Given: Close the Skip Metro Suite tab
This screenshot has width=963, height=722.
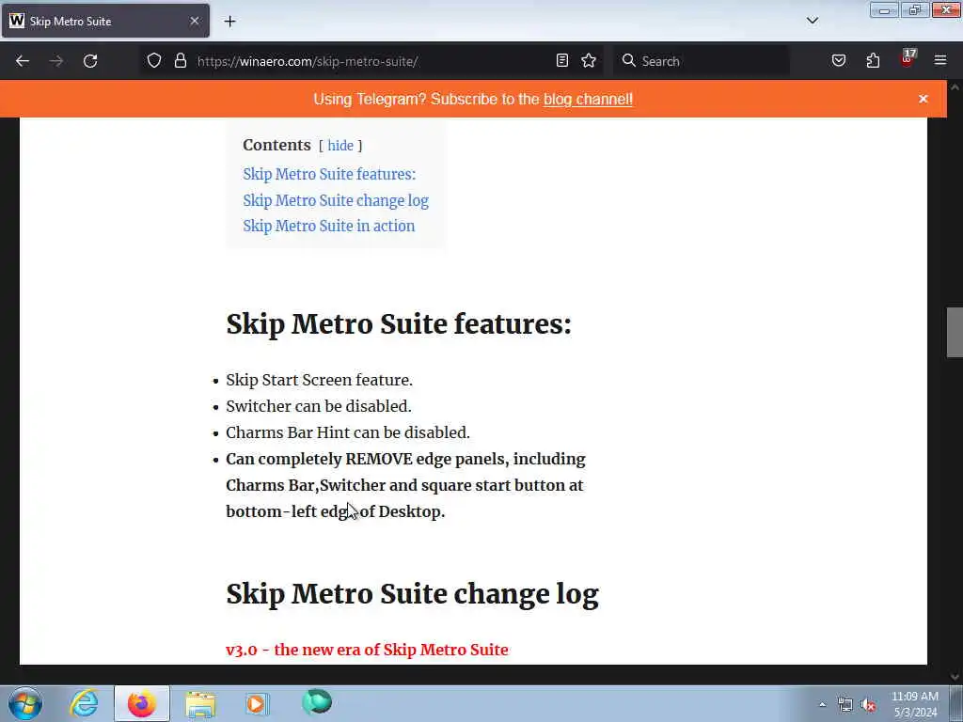Looking at the screenshot, I should tap(195, 21).
